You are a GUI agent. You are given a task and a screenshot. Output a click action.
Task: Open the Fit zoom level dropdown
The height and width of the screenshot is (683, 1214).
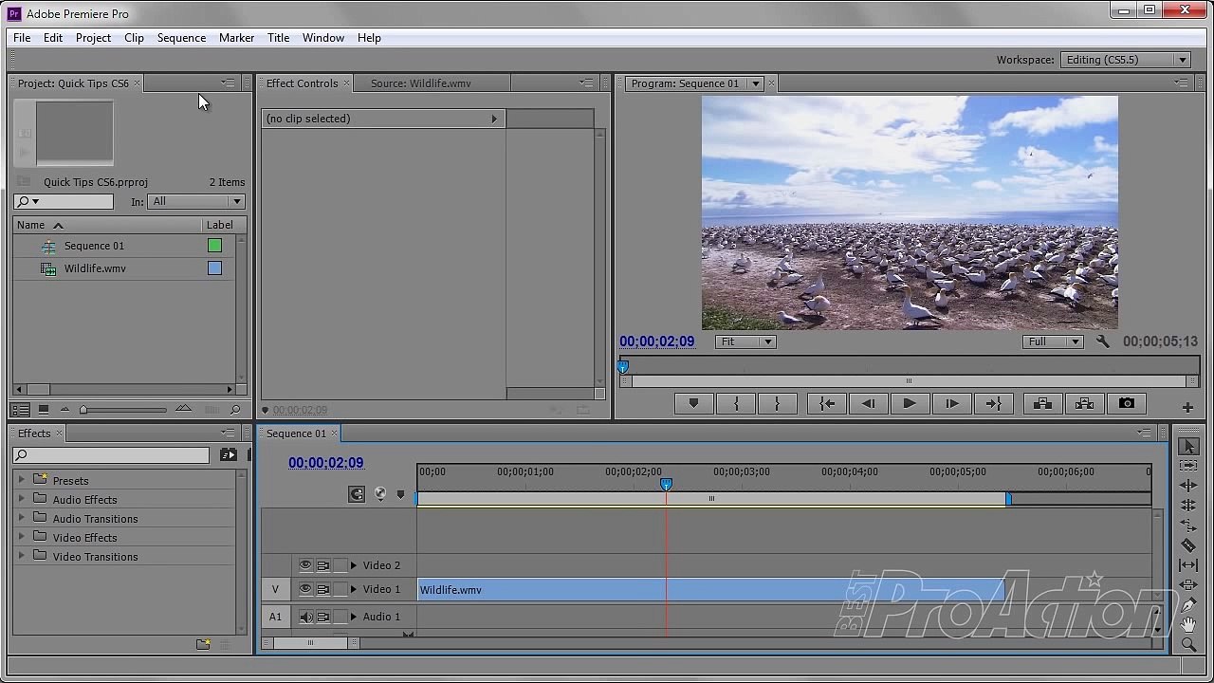[x=745, y=341]
